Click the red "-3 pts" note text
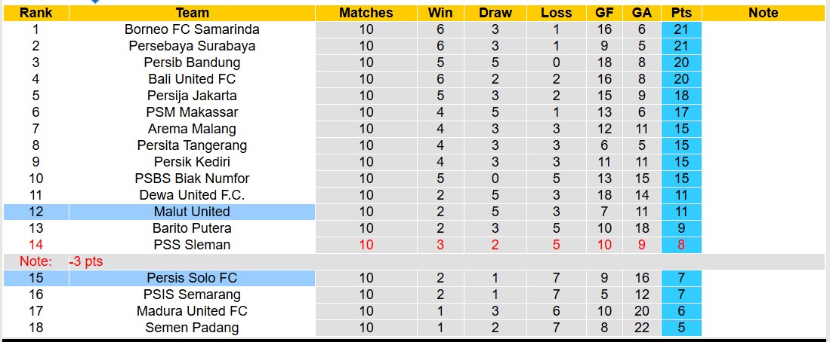The image size is (830, 342). click(x=85, y=261)
